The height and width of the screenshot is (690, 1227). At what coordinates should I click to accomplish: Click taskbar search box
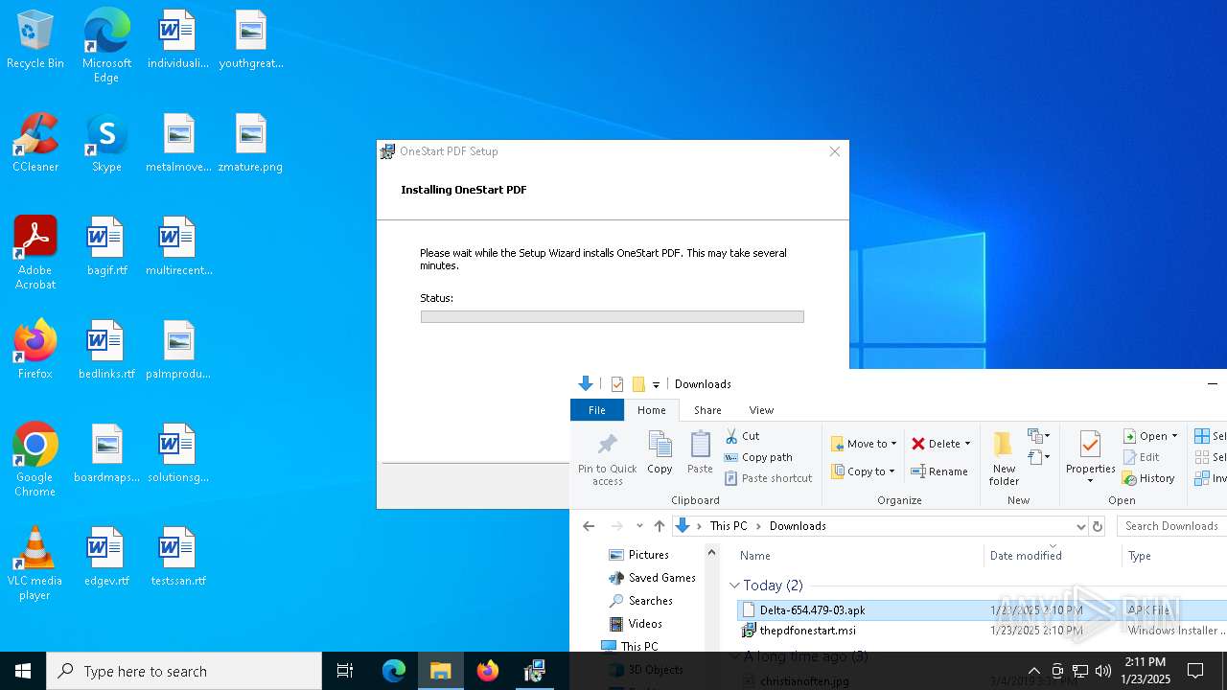pos(184,671)
